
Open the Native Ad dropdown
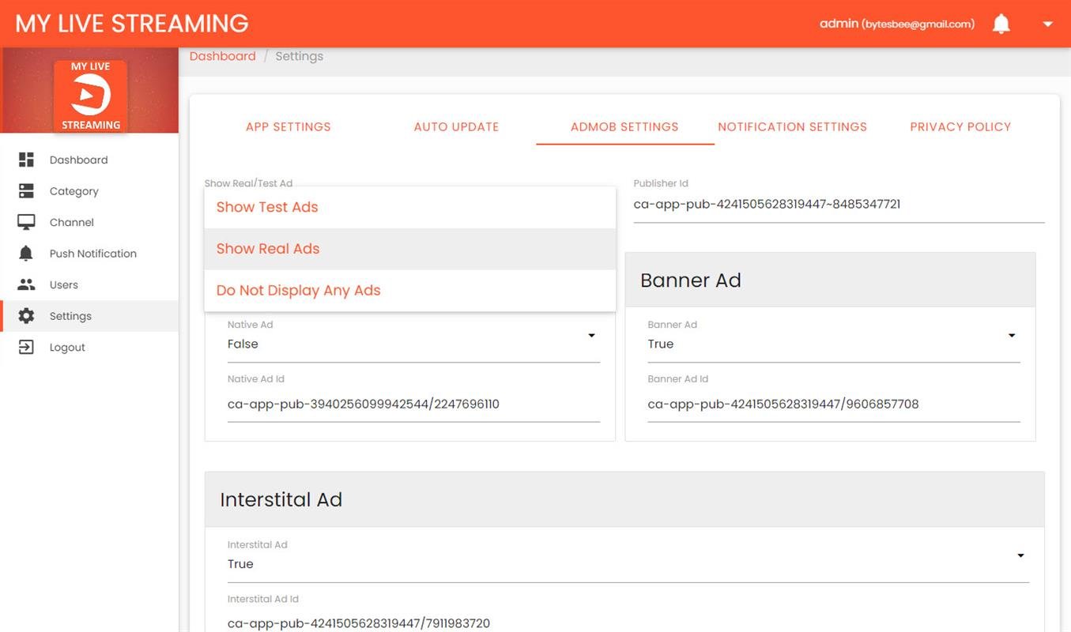[591, 334]
